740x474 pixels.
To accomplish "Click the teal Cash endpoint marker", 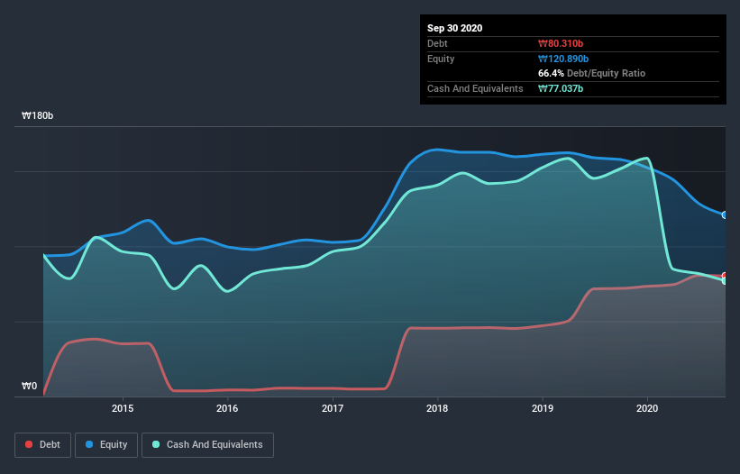I will pos(725,280).
